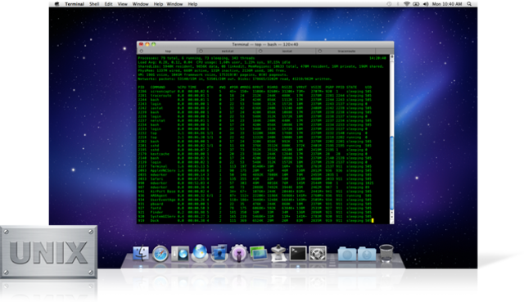The image size is (524, 302).
Task: Open the stamp-shaped app in Dock
Action: [x=278, y=253]
